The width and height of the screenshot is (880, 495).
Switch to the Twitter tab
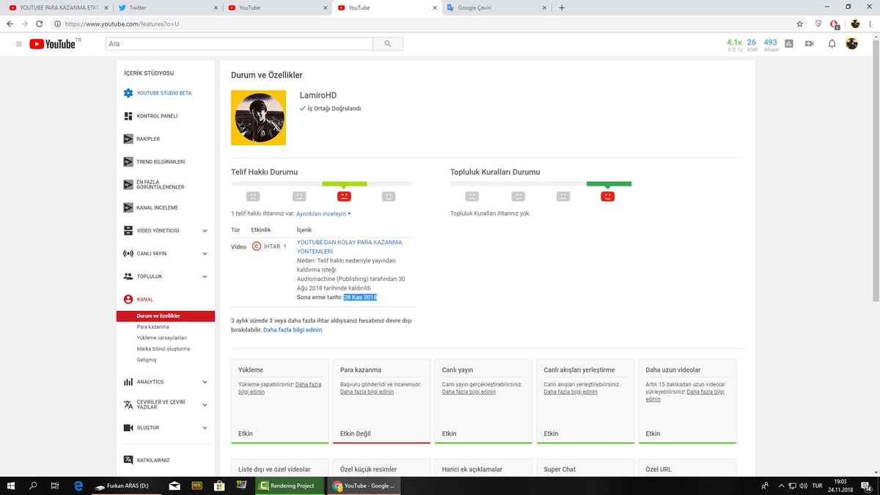tap(167, 8)
